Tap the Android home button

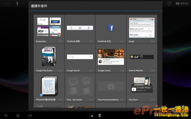pyautogui.click(x=18, y=115)
